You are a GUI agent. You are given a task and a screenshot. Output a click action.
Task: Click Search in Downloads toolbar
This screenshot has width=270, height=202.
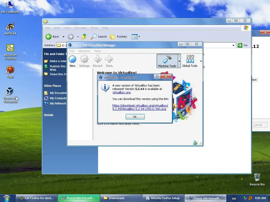pyautogui.click(x=99, y=37)
